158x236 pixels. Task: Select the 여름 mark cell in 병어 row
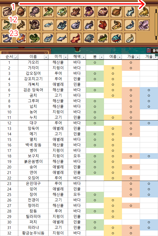113,150
